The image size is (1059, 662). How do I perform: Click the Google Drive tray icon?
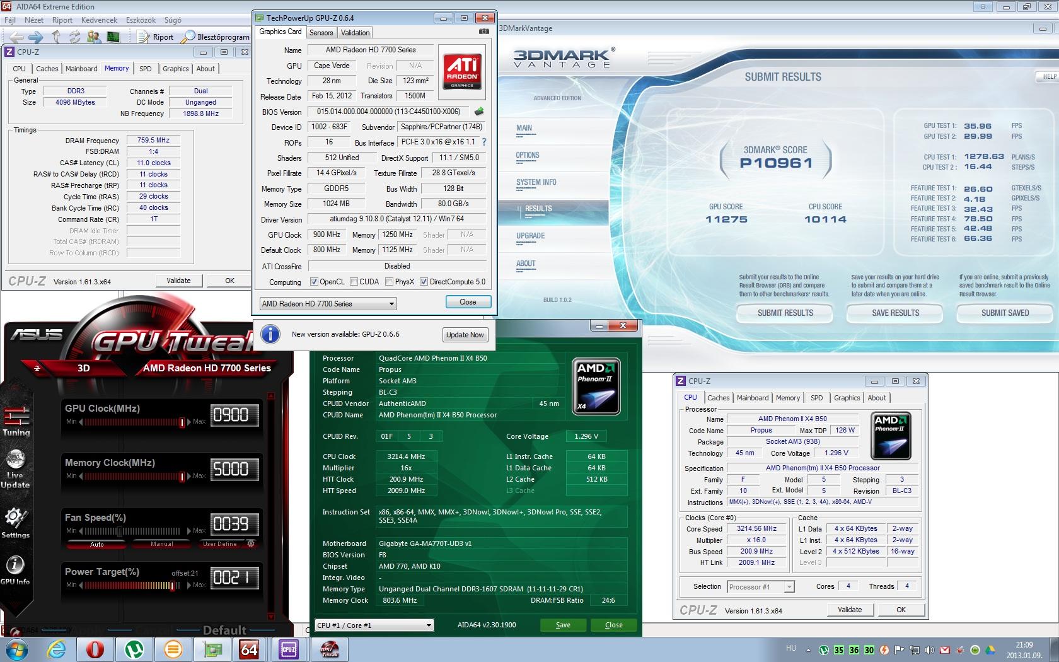(990, 650)
